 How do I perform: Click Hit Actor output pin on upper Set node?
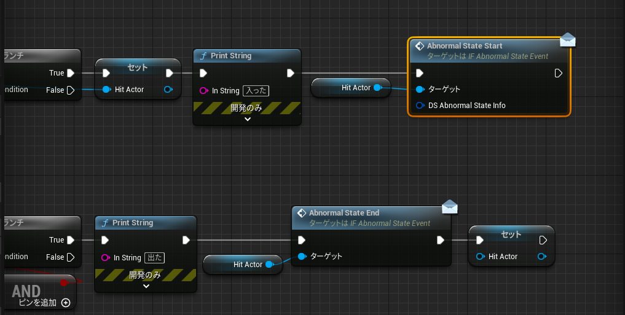pyautogui.click(x=168, y=90)
